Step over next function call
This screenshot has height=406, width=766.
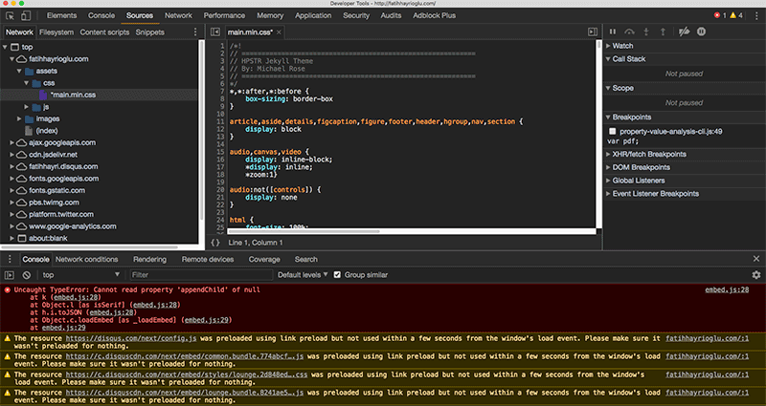[629, 32]
